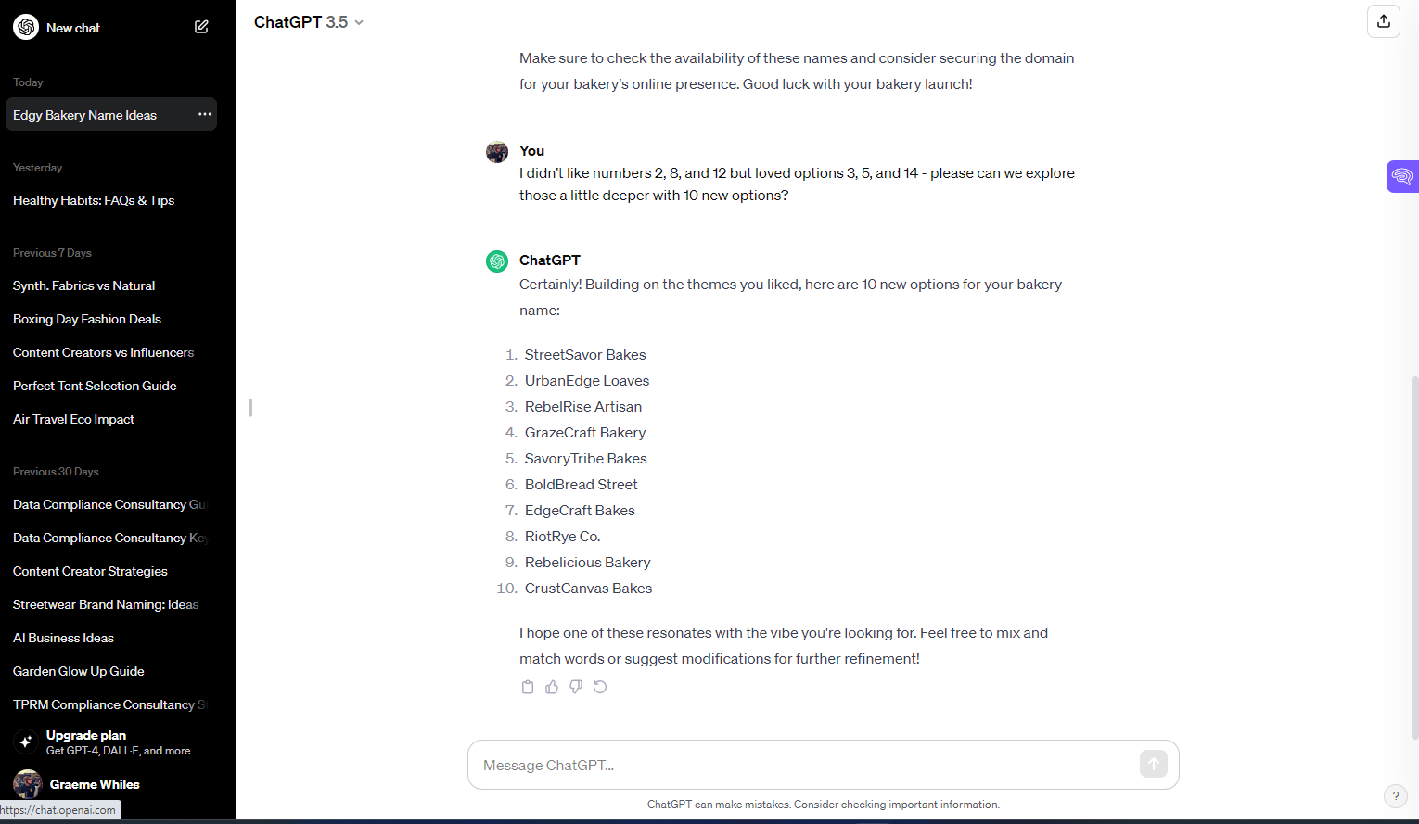Give the response a thumbs down

(576, 687)
